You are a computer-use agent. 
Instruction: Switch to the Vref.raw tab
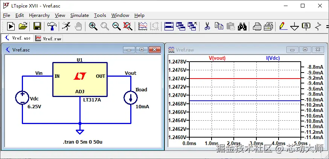click(48, 38)
